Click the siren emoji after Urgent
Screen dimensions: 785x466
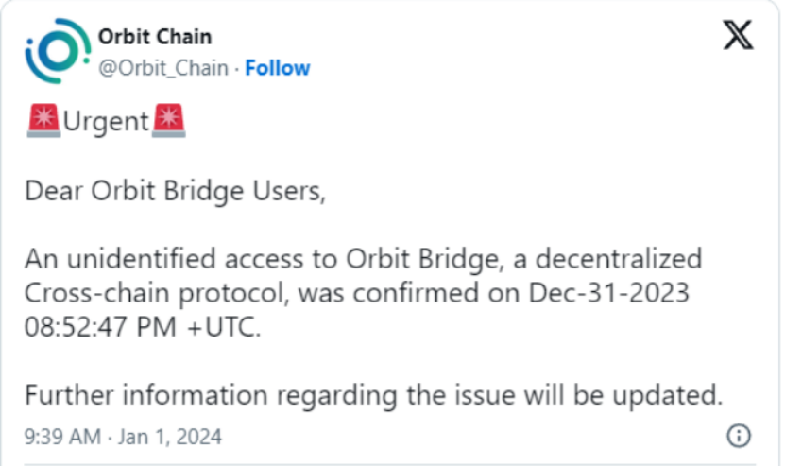tap(169, 121)
